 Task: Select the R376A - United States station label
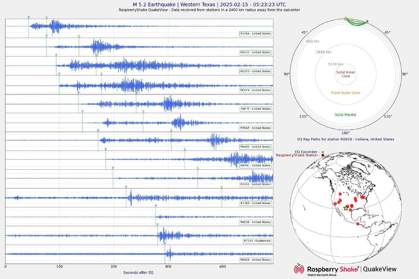[x=255, y=34]
